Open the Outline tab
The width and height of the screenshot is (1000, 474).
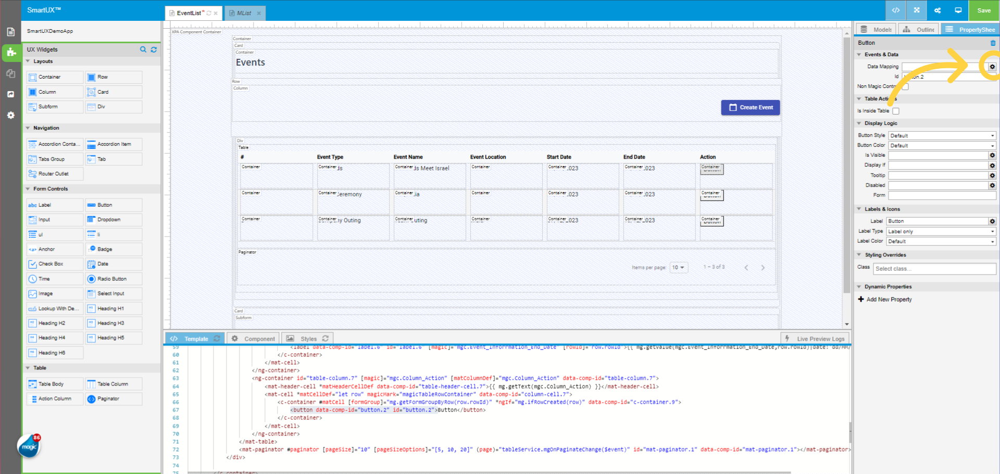point(919,30)
